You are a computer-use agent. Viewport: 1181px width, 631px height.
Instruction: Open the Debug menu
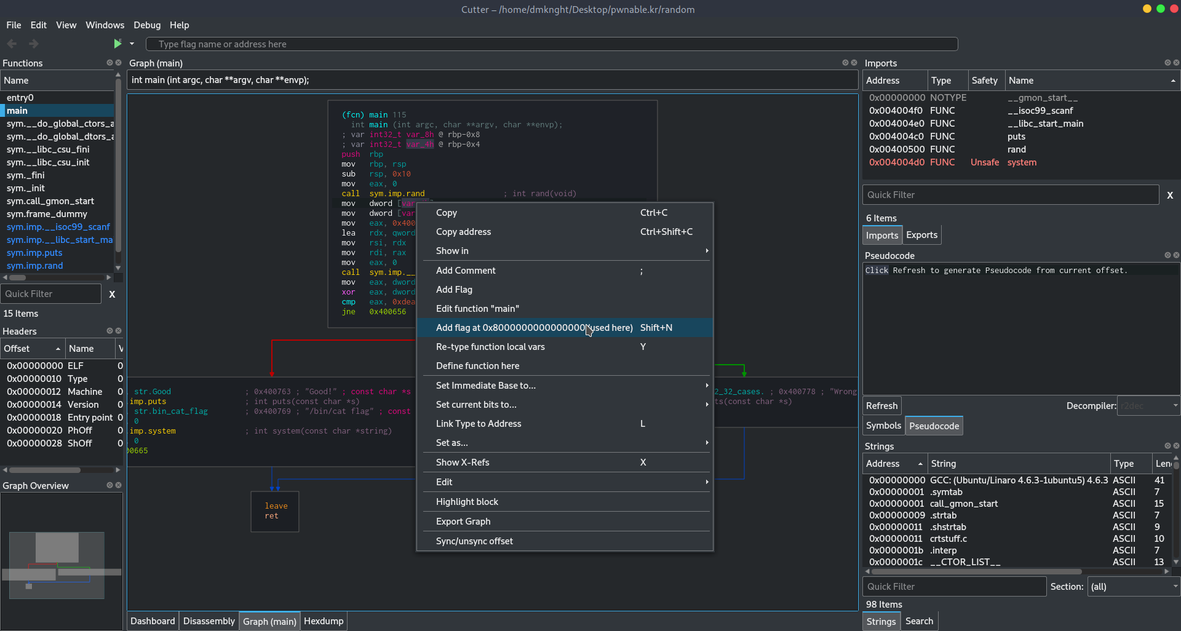[147, 25]
